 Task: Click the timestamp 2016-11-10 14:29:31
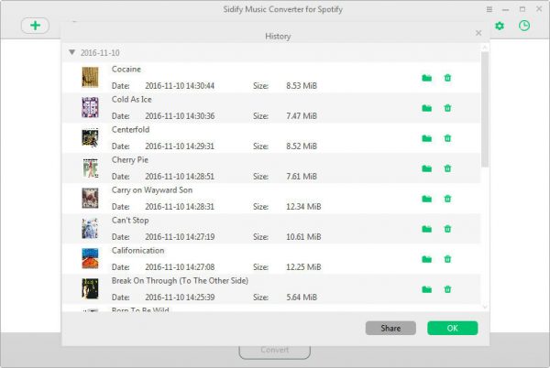click(180, 146)
